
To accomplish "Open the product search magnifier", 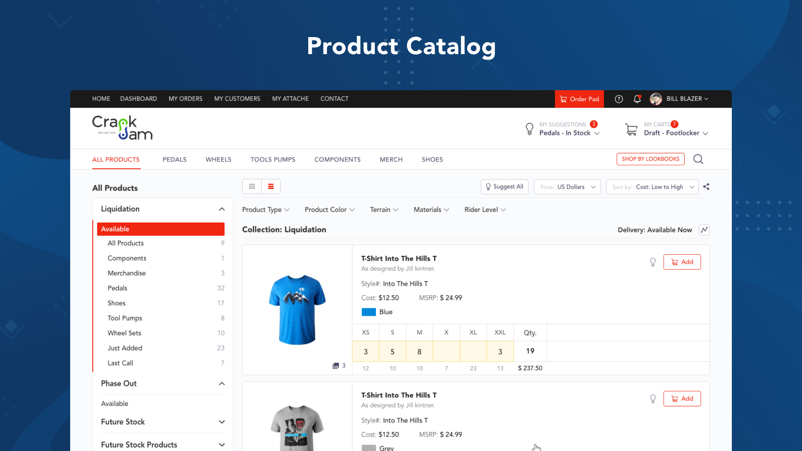I will pos(698,159).
